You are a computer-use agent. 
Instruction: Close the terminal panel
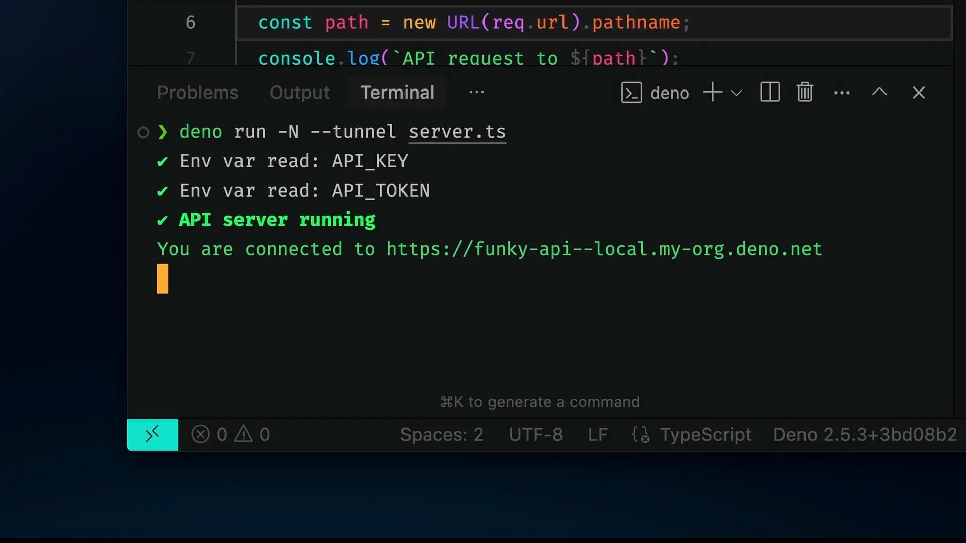pos(918,93)
